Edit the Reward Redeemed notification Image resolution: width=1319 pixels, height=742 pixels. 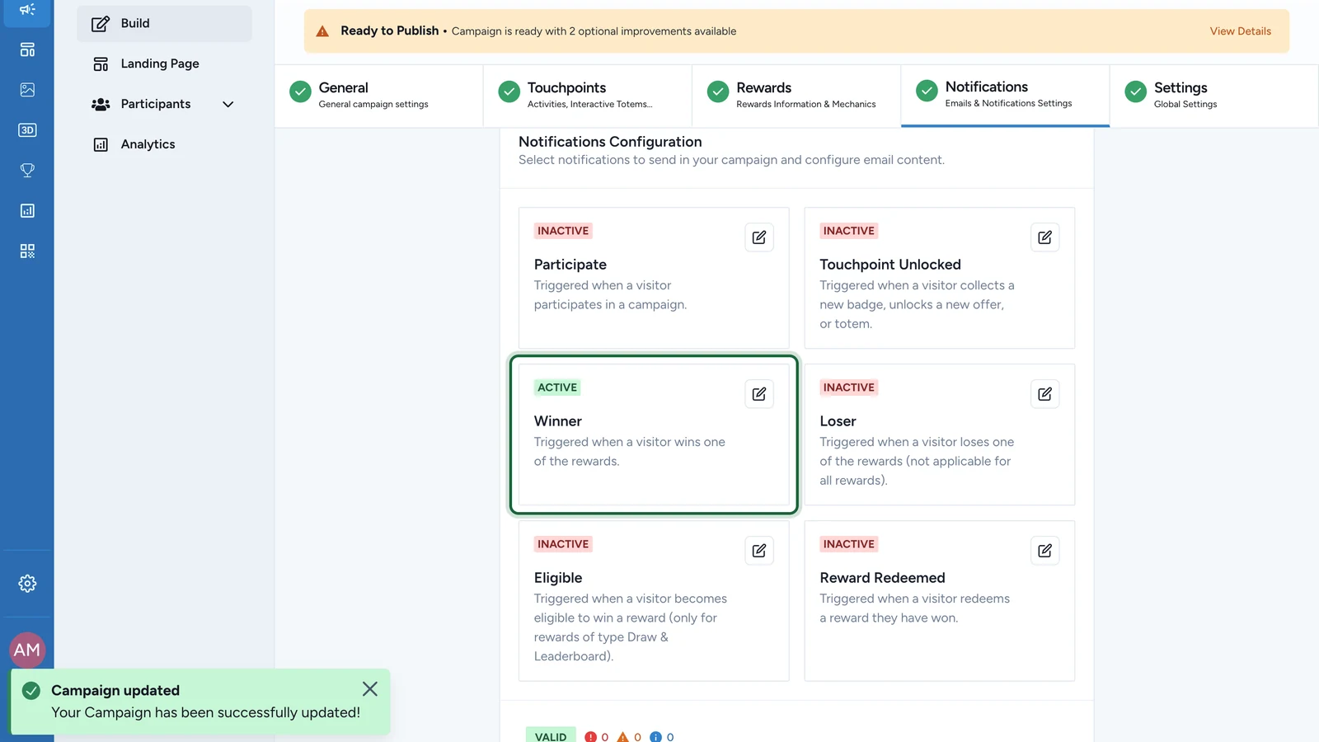point(1044,551)
